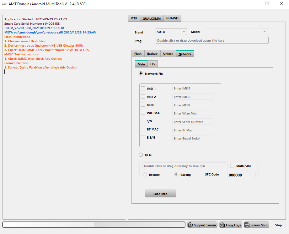Check the IMEI 1 checkbox

pyautogui.click(x=143, y=89)
